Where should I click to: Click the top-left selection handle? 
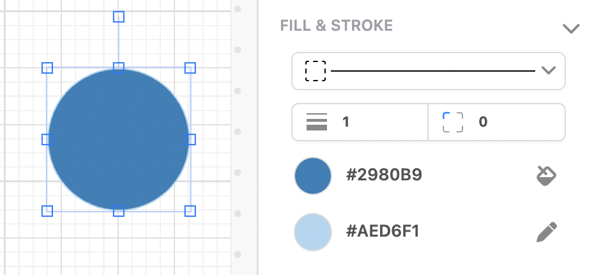(47, 68)
